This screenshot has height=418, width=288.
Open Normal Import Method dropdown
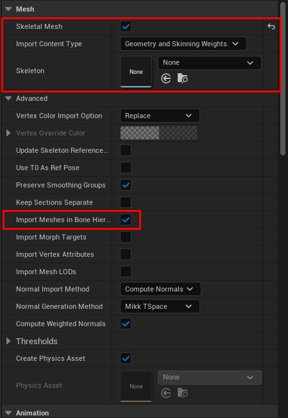pyautogui.click(x=160, y=289)
